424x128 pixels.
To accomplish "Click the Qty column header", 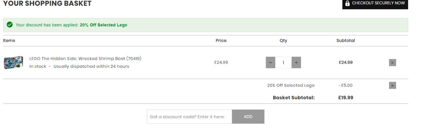I will (x=283, y=41).
